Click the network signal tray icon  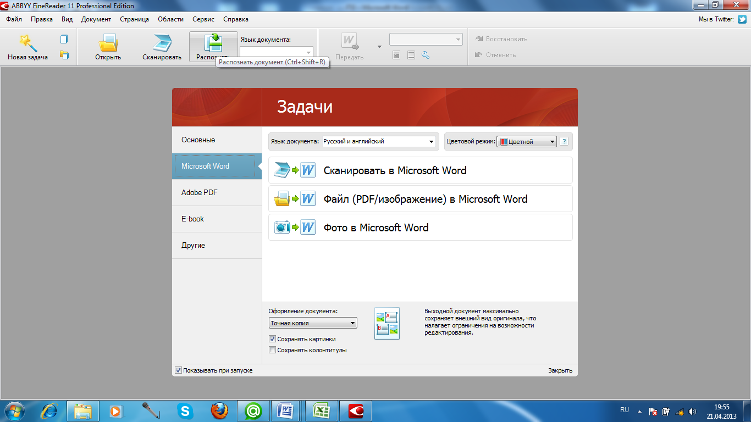680,411
